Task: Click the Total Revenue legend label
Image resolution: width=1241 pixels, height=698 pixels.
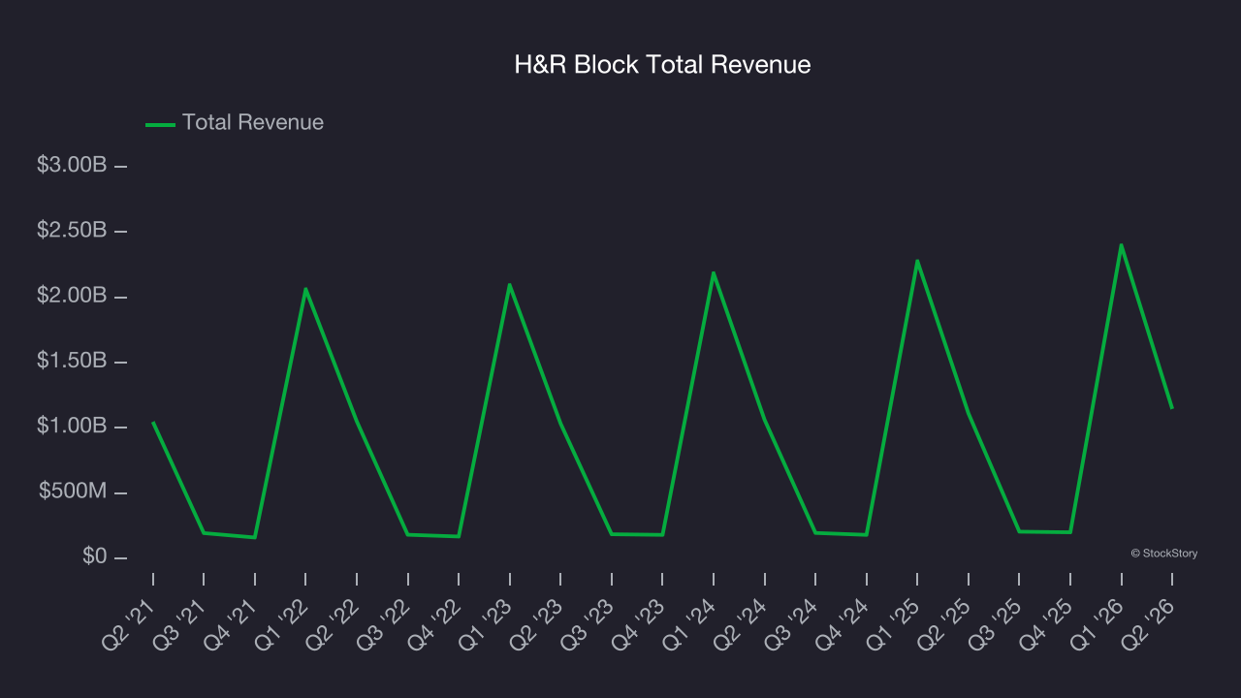Action: (x=253, y=123)
